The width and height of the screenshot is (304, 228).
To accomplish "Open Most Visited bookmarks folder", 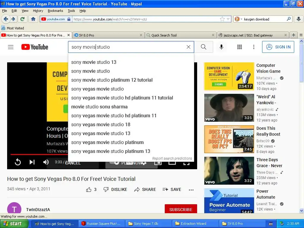I will (x=12, y=28).
